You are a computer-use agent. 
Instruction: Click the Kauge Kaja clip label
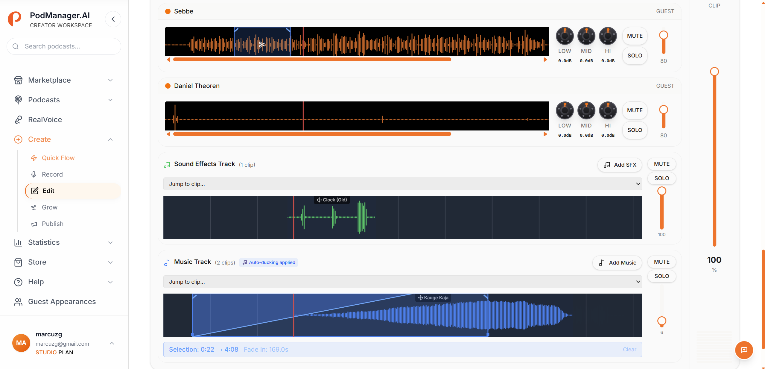[433, 298]
